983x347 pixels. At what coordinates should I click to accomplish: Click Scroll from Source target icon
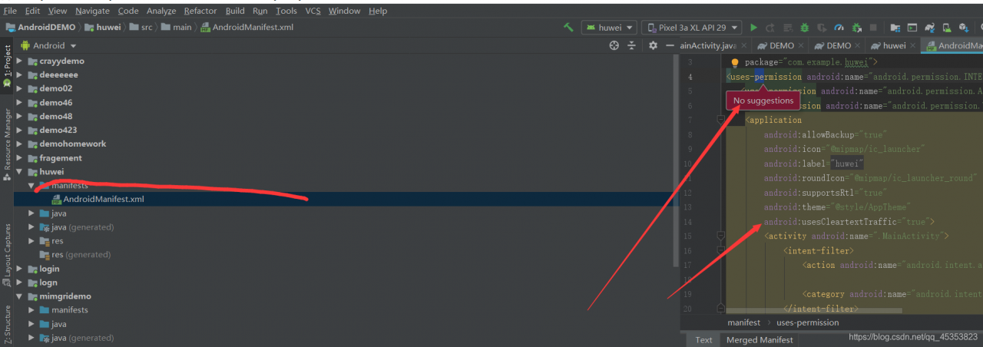(x=614, y=45)
